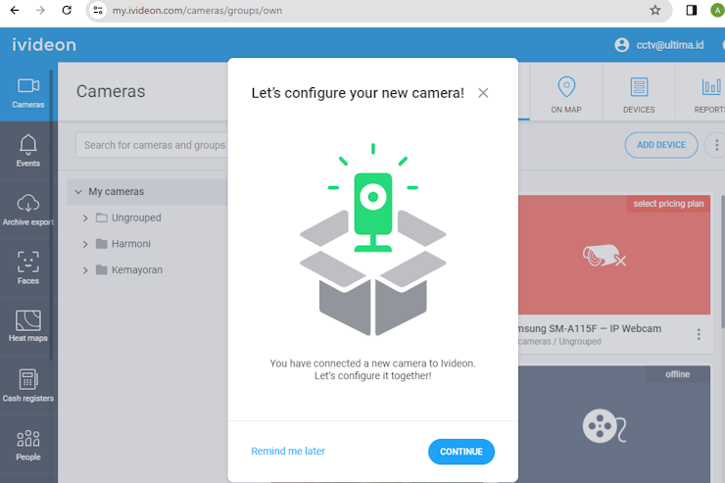
Task: Expand the Harmoni folder
Action: 85,244
